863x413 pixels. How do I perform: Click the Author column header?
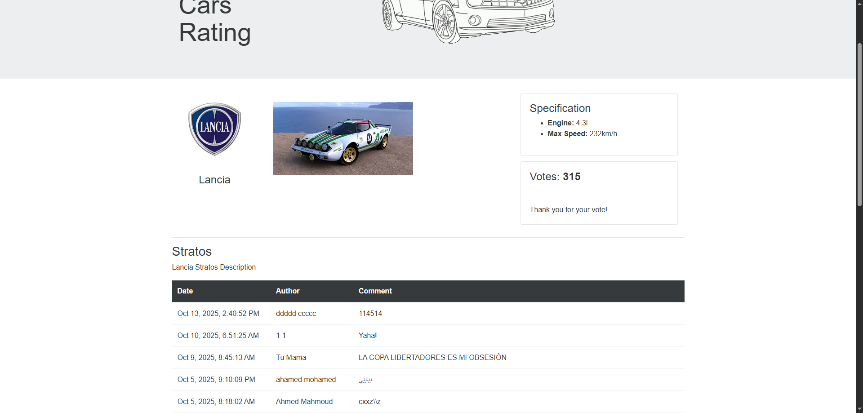pos(288,291)
